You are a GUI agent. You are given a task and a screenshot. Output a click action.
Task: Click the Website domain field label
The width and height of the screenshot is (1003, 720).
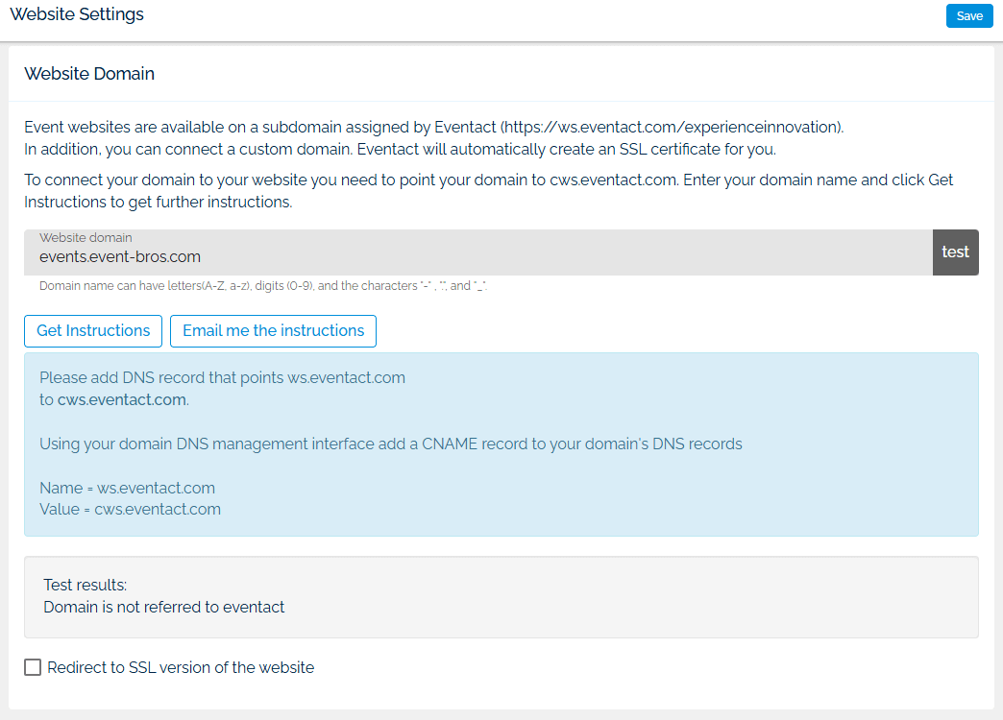click(x=86, y=237)
